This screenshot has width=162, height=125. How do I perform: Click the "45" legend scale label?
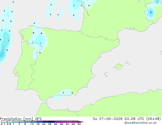click(73, 124)
